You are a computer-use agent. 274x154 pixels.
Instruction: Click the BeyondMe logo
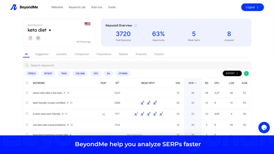pyautogui.click(x=24, y=7)
